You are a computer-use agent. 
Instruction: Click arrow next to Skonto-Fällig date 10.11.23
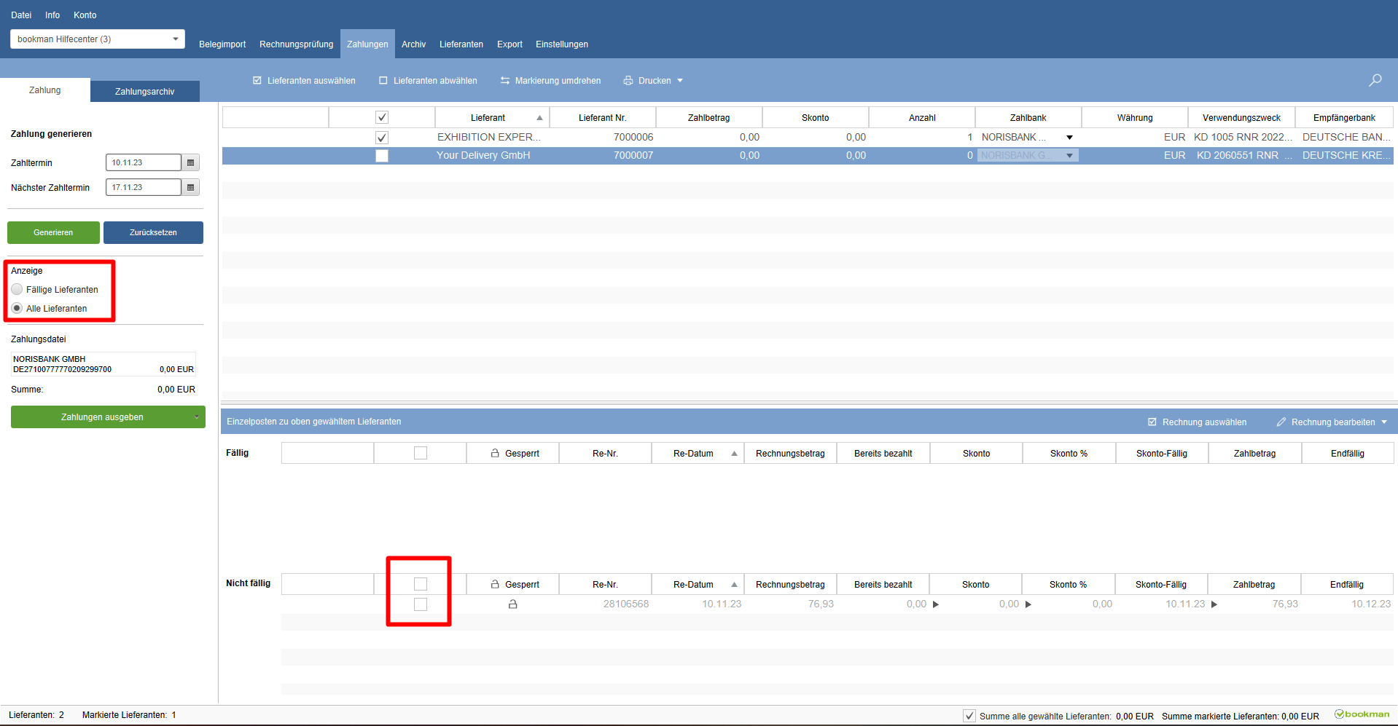coord(1214,604)
